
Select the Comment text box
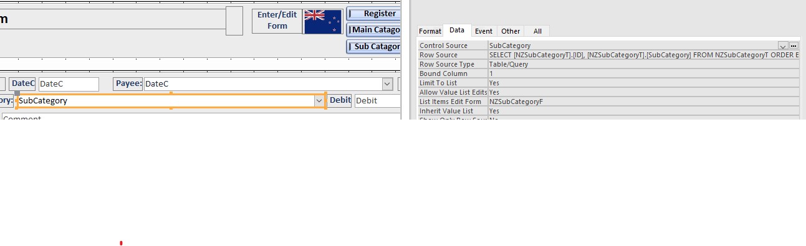(x=201, y=116)
